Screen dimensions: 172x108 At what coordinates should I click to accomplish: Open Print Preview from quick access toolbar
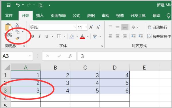(x=41, y=5)
